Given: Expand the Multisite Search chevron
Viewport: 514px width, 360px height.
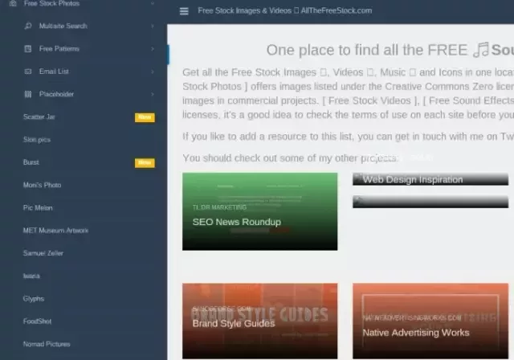Looking at the screenshot, I should pos(152,27).
